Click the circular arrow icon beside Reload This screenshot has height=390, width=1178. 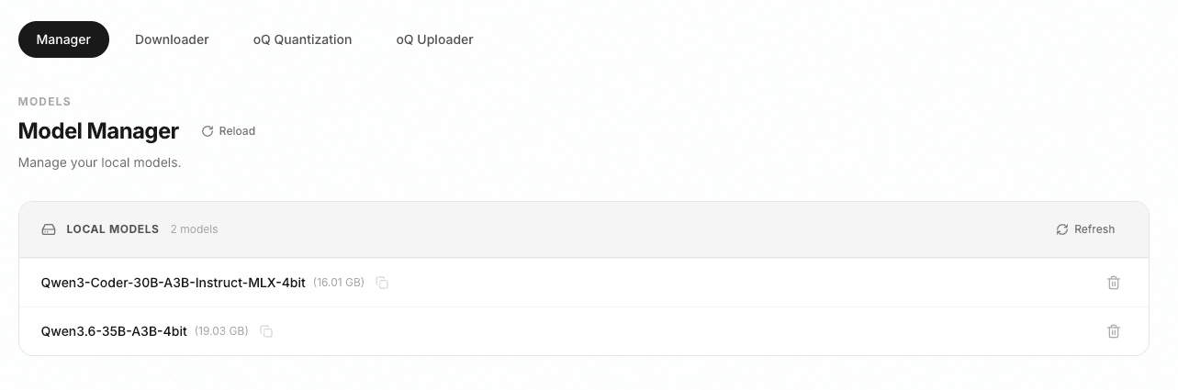(x=208, y=131)
